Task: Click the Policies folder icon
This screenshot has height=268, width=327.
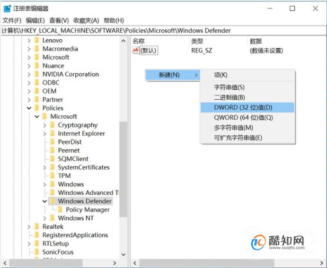Action: (37, 108)
